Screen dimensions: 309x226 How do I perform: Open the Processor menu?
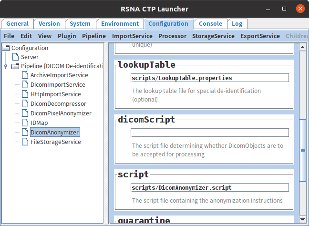[x=173, y=36]
